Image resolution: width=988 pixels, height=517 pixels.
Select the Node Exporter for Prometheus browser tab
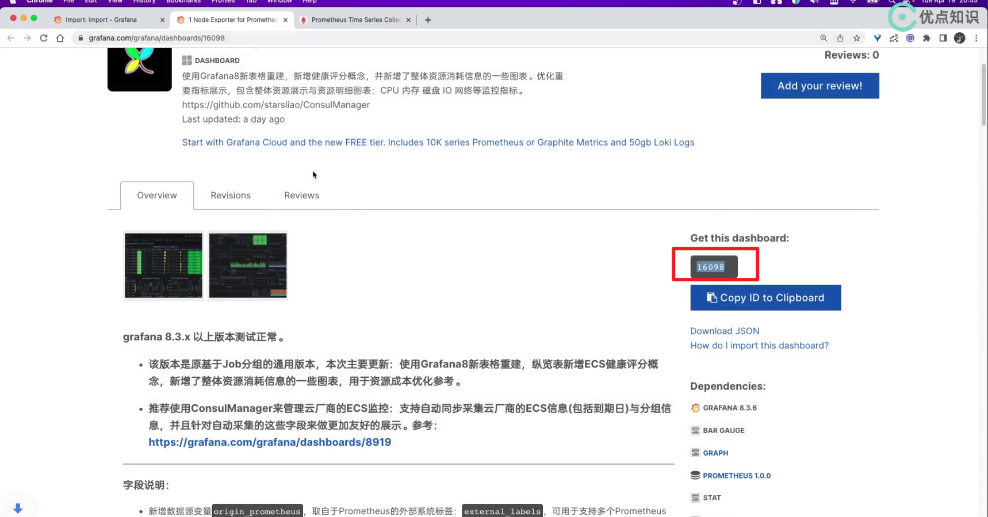[x=233, y=20]
